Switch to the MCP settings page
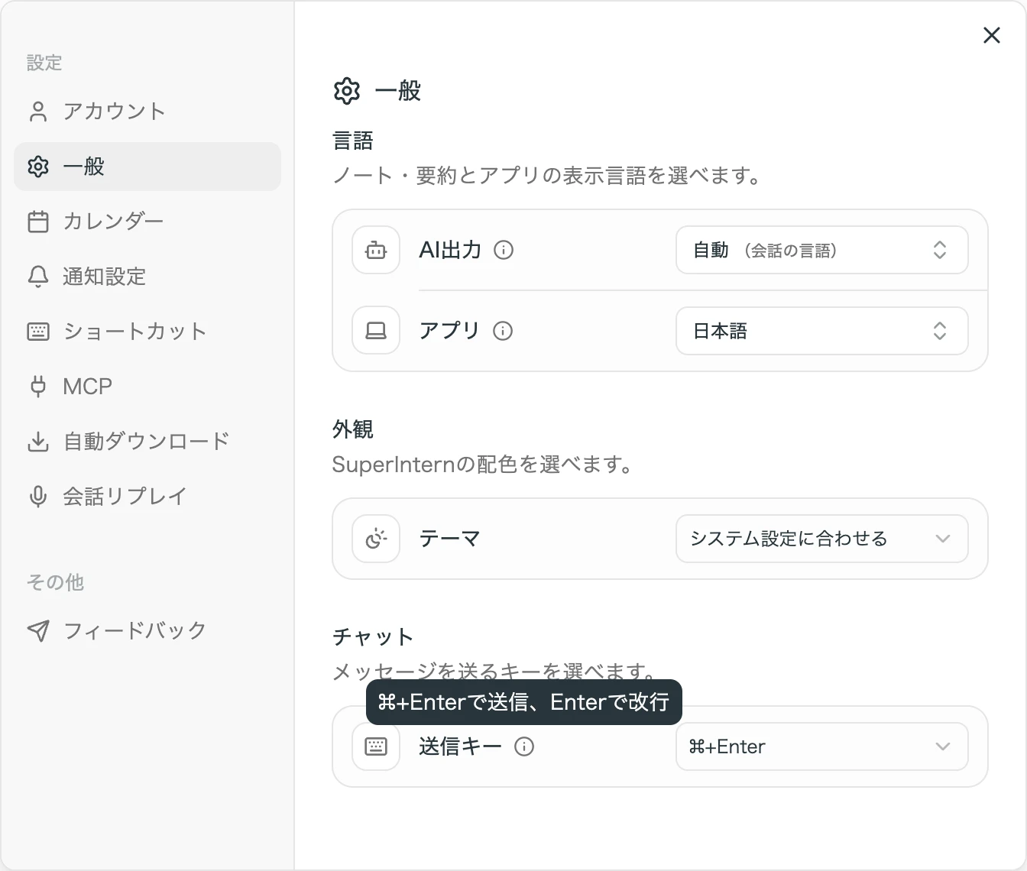 (147, 387)
